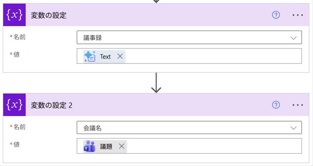Click the arrow between the two actions
This screenshot has height=166, width=313.
156,83
